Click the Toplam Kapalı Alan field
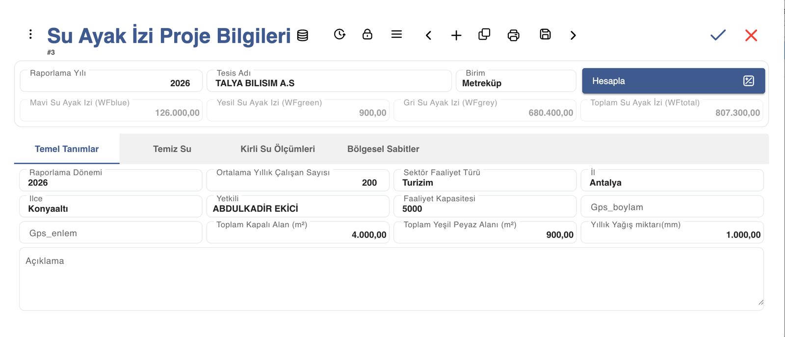Image resolution: width=785 pixels, height=337 pixels. pyautogui.click(x=298, y=233)
